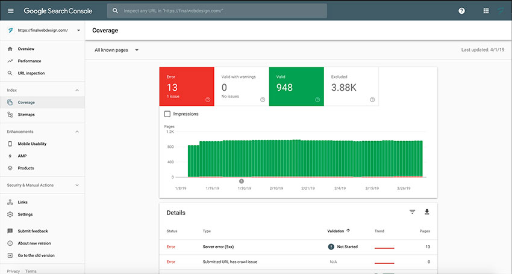Open the Google apps grid icon
Viewport: 512px width, 274px height.
(486, 11)
